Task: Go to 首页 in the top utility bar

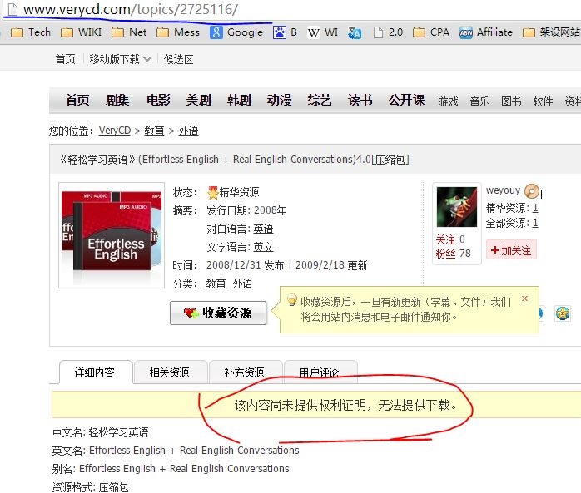Action: [x=65, y=59]
